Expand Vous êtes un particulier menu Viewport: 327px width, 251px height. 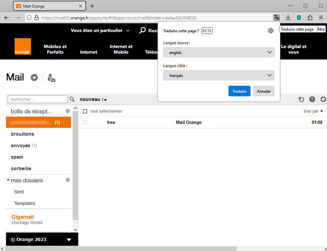tap(100, 31)
